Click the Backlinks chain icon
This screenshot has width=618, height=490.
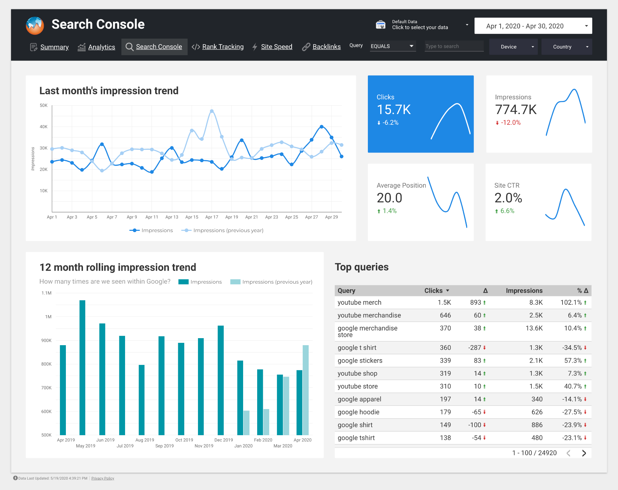[x=306, y=47]
